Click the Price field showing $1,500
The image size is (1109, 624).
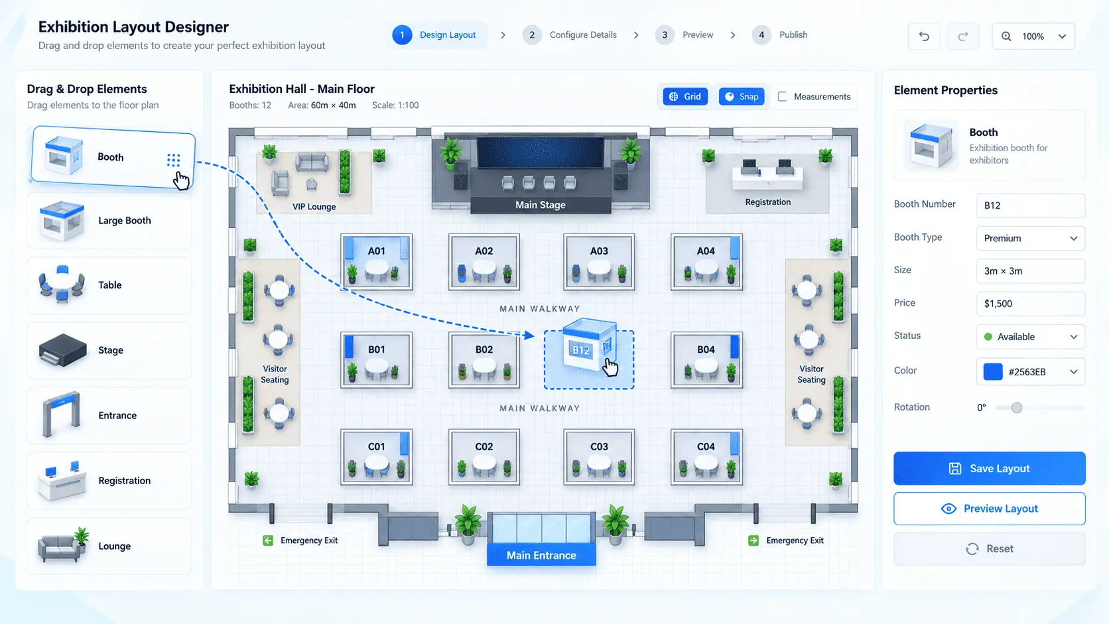click(x=1030, y=304)
